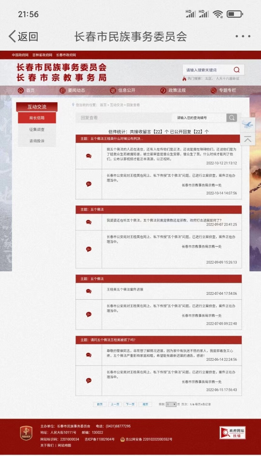
Task: Click 首页 in the breadcrumb
Action: [x=103, y=105]
